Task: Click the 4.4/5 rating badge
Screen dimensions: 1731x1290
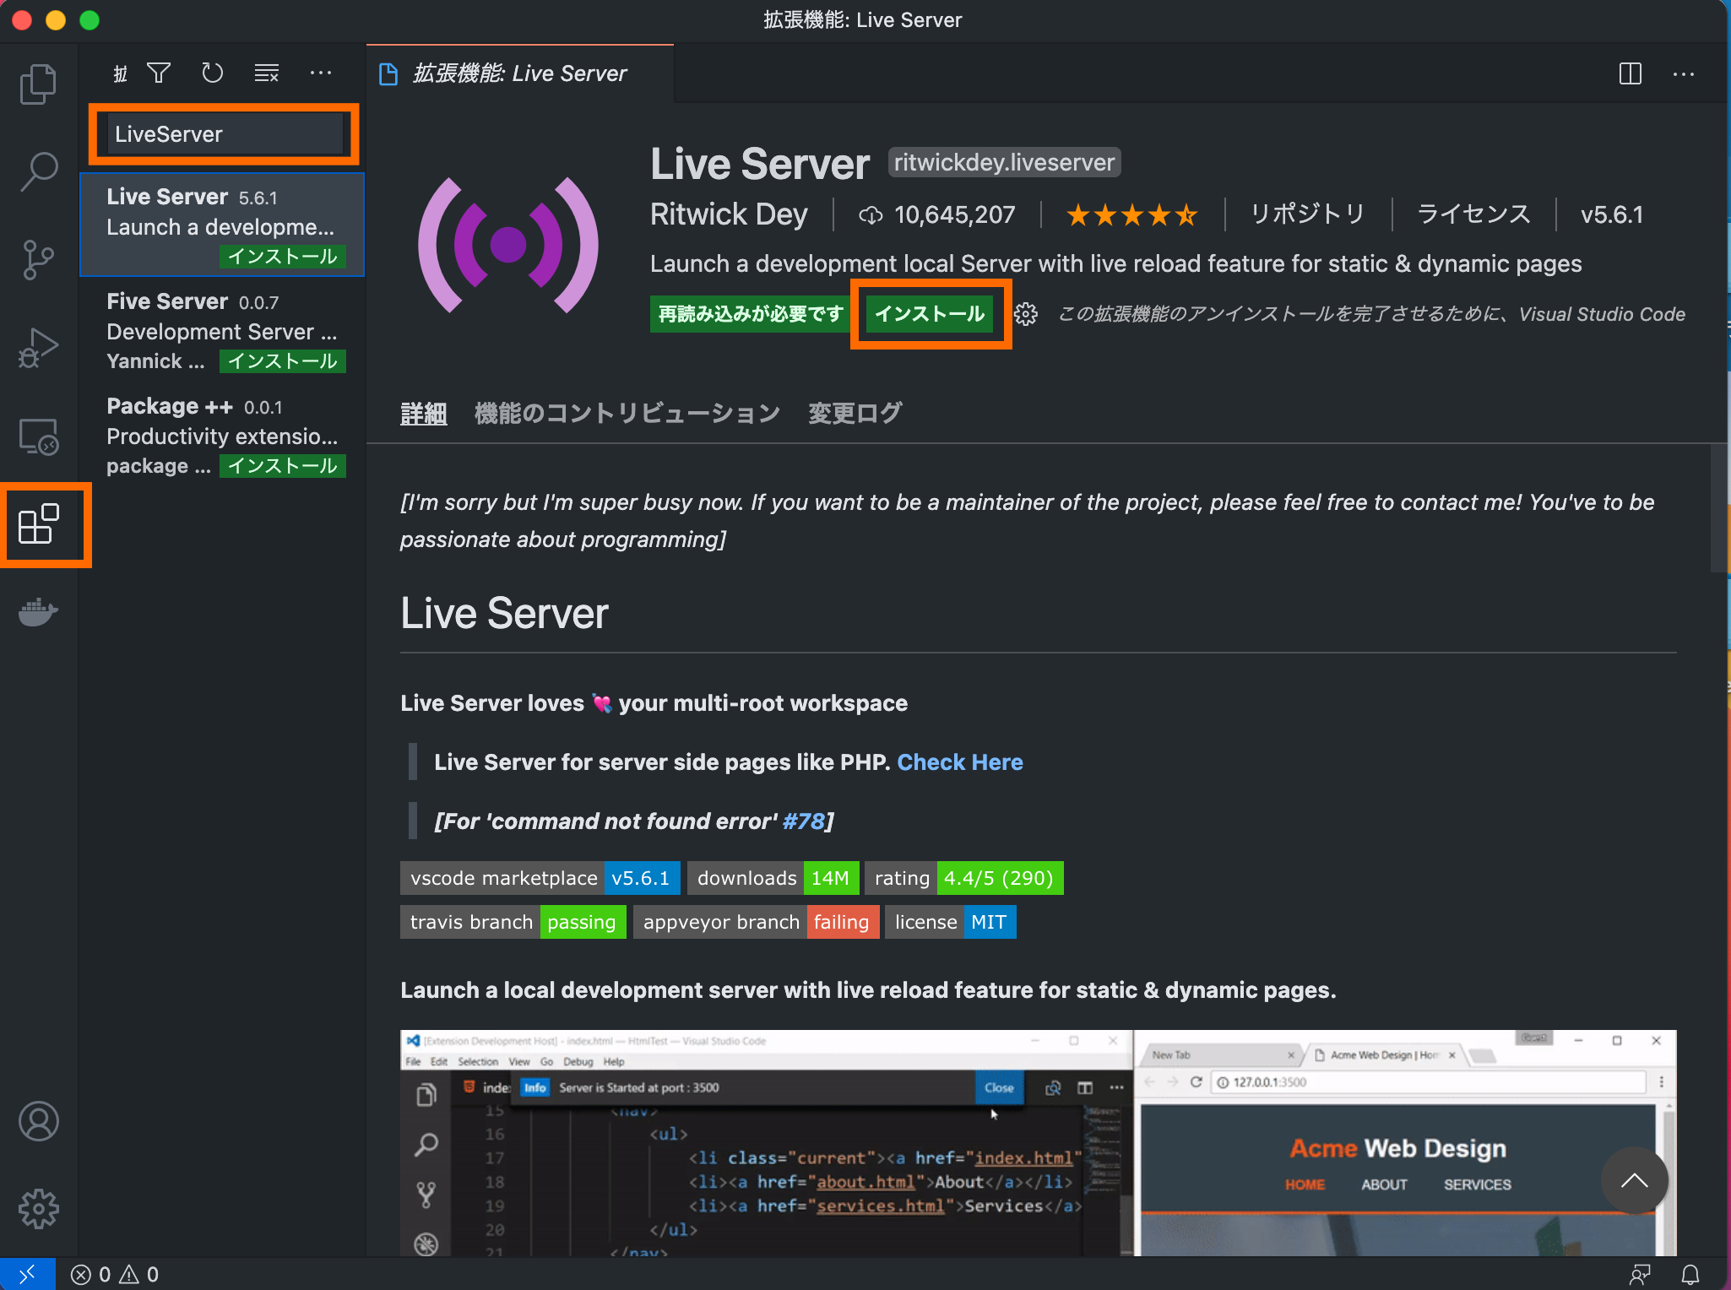Action: pos(999,878)
